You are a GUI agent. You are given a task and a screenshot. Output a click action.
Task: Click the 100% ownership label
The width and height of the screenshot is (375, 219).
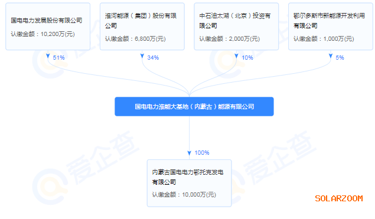point(202,152)
